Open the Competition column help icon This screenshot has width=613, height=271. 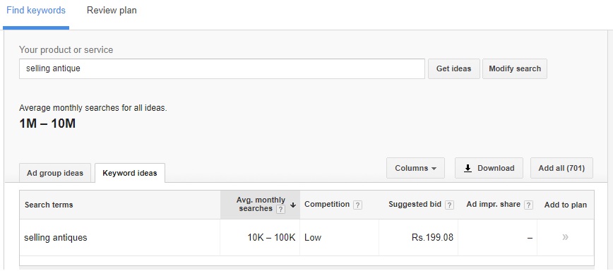coord(357,205)
